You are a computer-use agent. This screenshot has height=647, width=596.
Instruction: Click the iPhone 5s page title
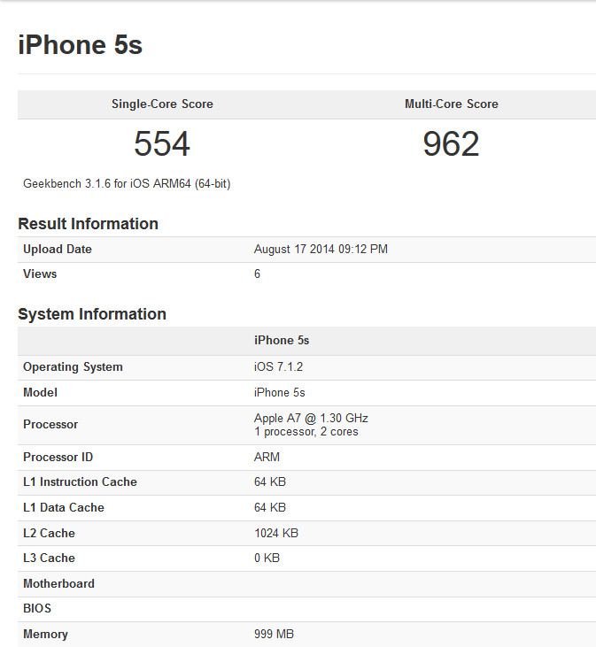tap(80, 44)
